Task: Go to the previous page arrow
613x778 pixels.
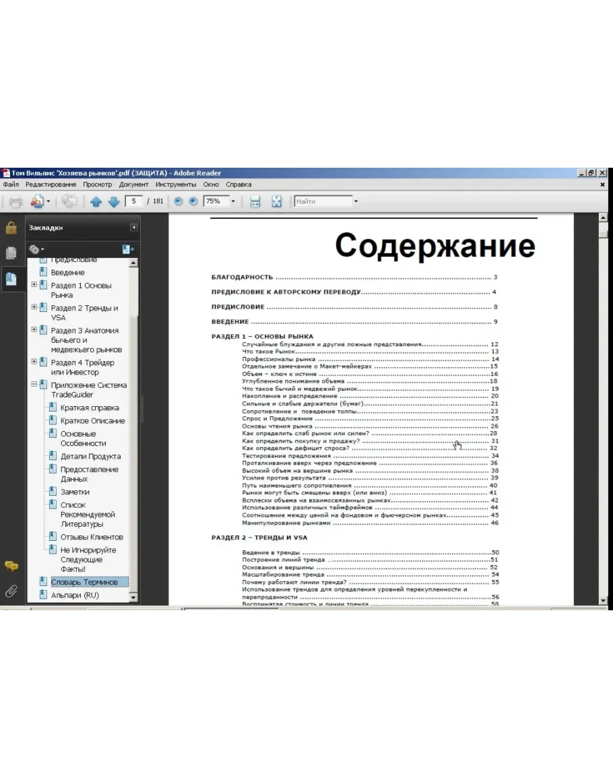Action: click(x=96, y=201)
